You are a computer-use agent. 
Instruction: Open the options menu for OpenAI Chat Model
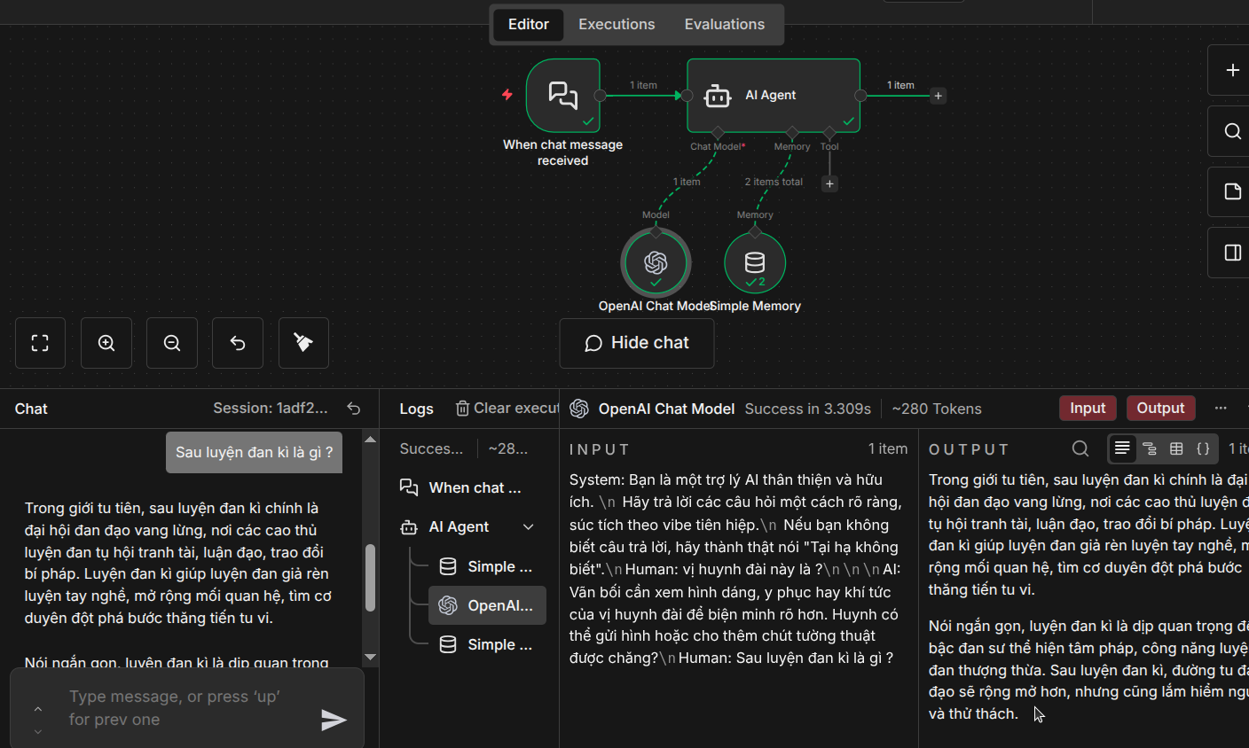[1221, 408]
